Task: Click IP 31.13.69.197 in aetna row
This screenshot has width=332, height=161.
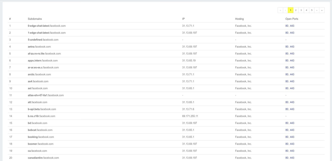Action: point(189,47)
